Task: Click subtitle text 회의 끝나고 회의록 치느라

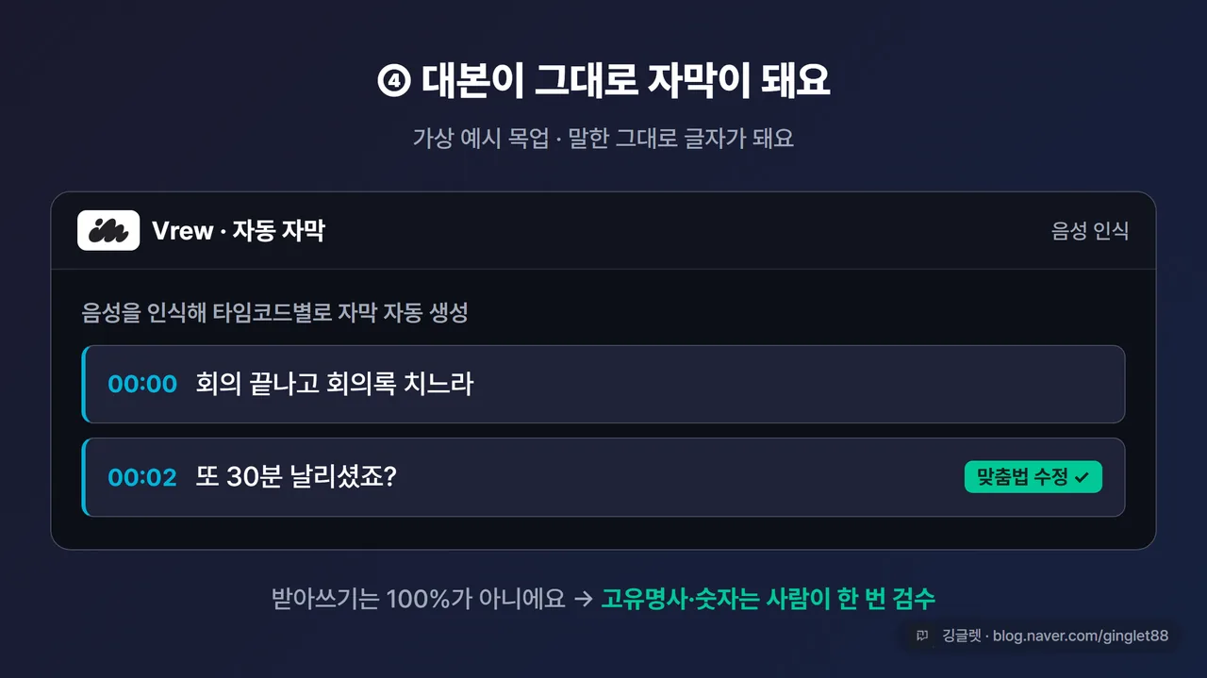Action: pyautogui.click(x=335, y=384)
